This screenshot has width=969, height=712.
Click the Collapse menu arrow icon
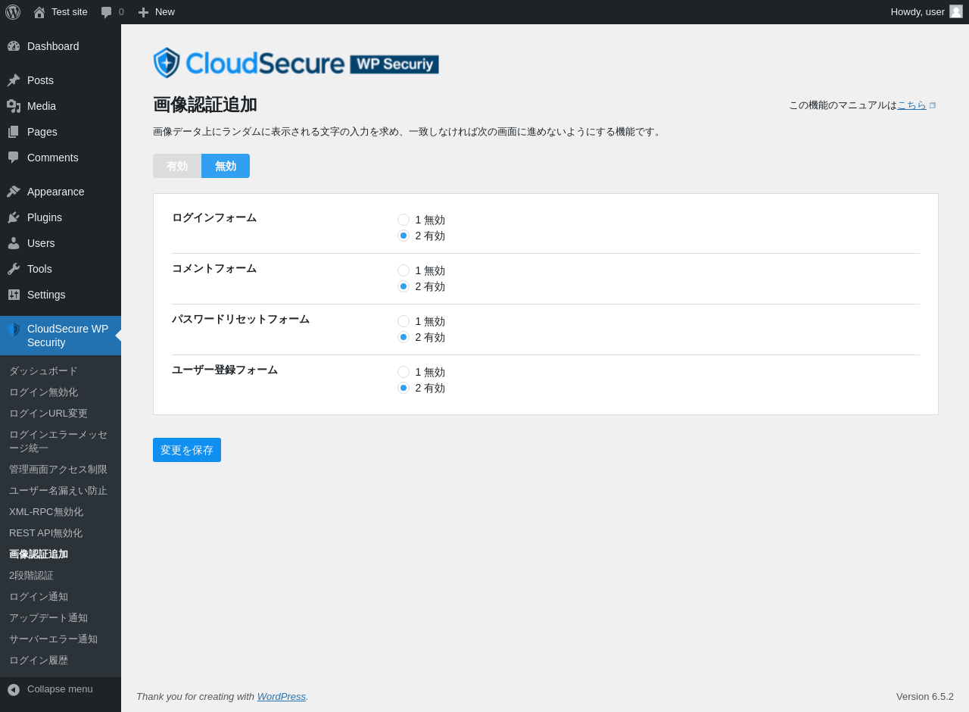click(x=14, y=690)
